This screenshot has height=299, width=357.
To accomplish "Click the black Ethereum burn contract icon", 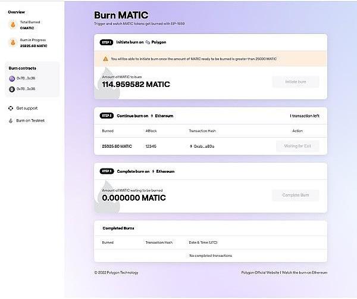I will click(12, 89).
